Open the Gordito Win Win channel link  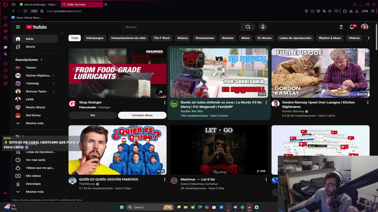pyautogui.click(x=192, y=111)
